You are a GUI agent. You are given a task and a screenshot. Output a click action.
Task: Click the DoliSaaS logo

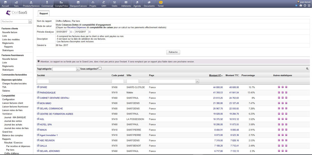point(16,13)
